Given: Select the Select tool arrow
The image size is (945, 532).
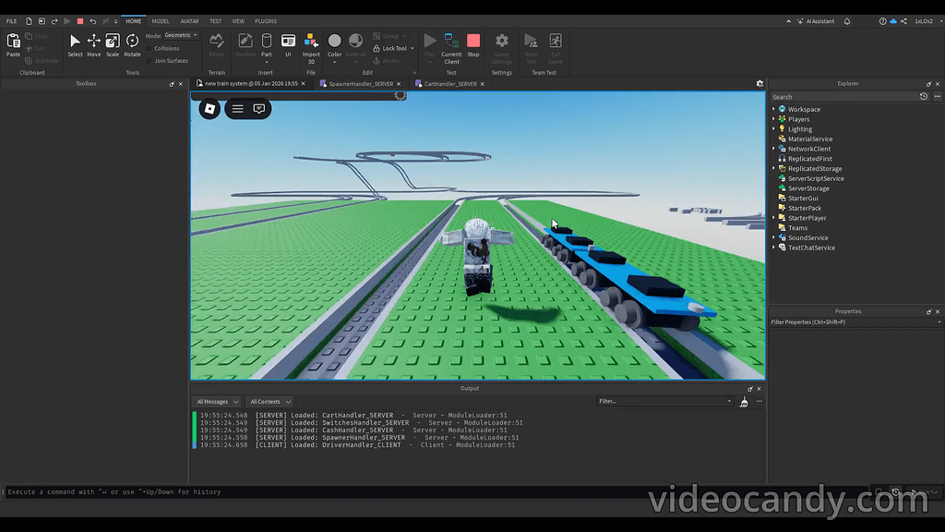Looking at the screenshot, I should point(76,41).
